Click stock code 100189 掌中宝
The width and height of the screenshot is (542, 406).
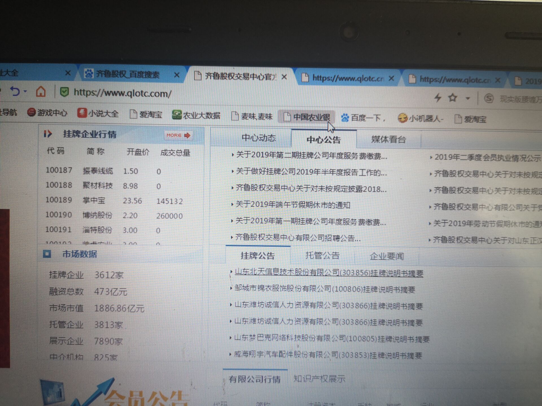59,200
